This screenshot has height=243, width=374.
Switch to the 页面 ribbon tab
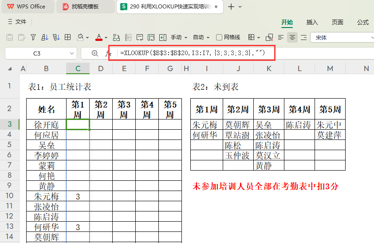(337, 22)
